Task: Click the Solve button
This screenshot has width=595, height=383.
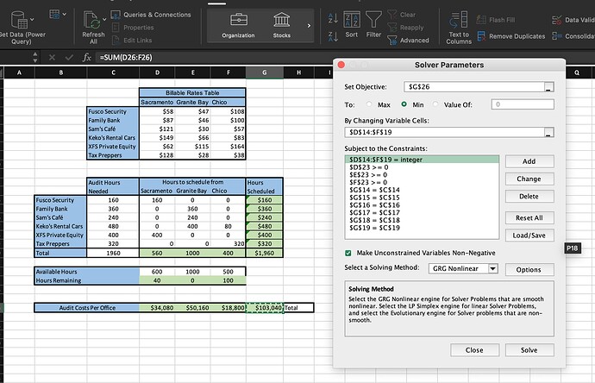Action: point(529,350)
